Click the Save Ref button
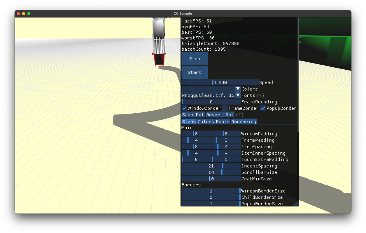 (193, 114)
